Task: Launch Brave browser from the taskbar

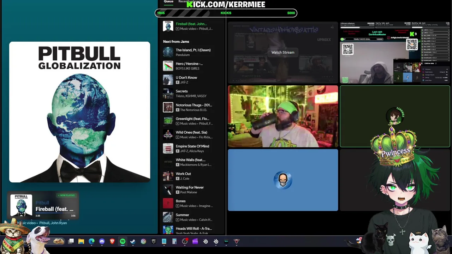Action: point(112,241)
